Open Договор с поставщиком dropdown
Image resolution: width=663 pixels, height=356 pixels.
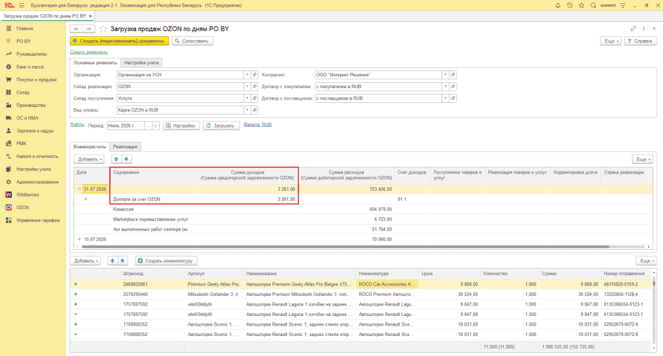point(445,98)
